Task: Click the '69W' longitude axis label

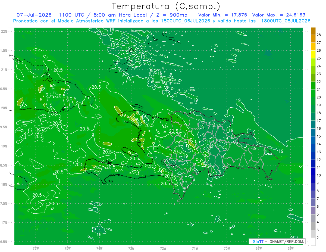Action: [259, 248]
